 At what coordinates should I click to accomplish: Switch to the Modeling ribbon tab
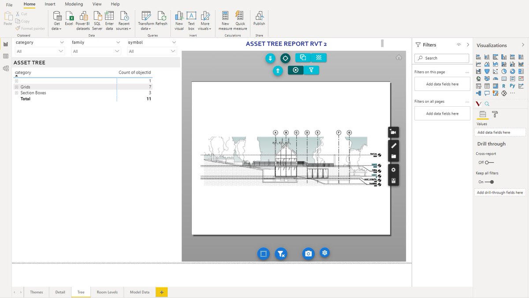click(x=74, y=4)
